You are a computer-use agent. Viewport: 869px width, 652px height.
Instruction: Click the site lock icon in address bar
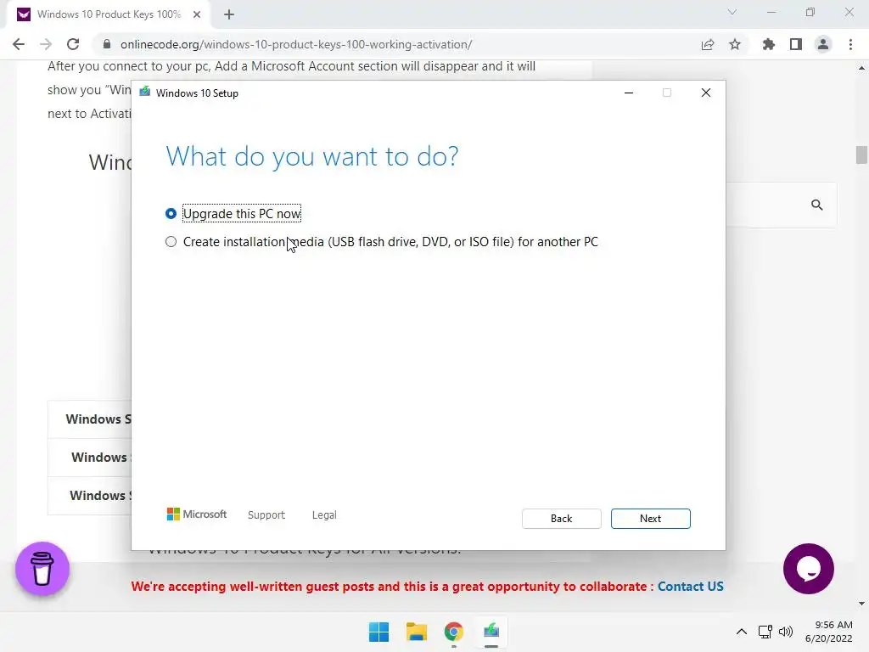[107, 44]
